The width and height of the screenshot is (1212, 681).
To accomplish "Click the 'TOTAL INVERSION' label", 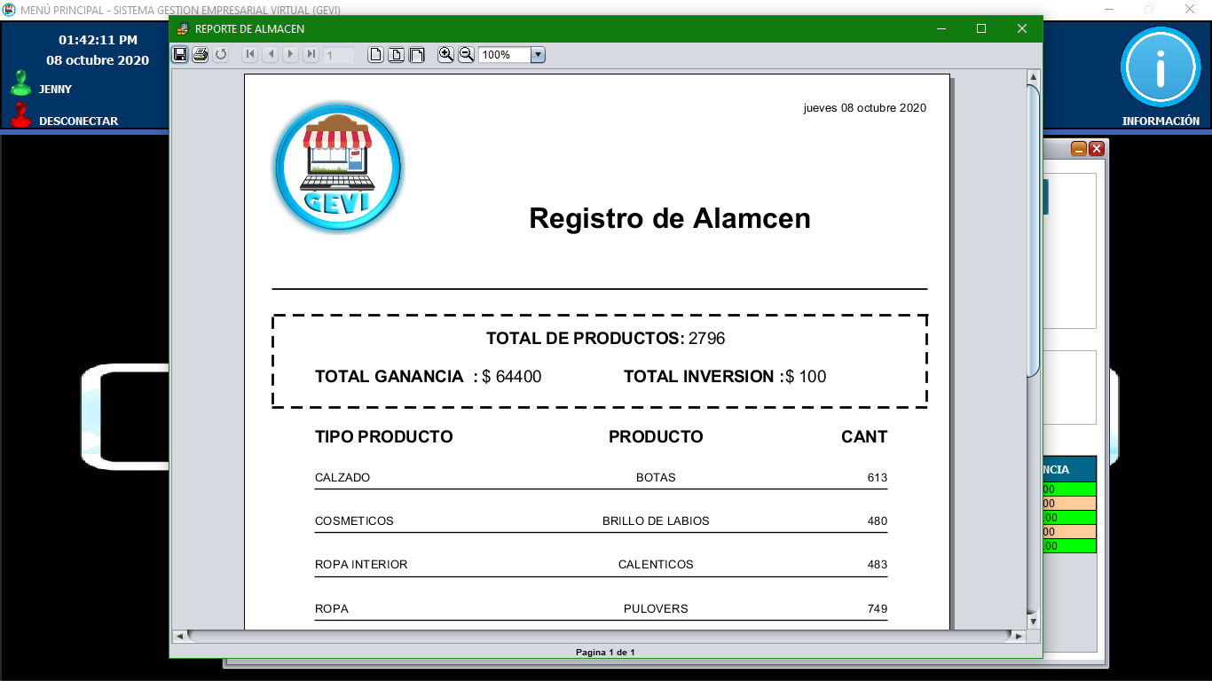I will (699, 377).
